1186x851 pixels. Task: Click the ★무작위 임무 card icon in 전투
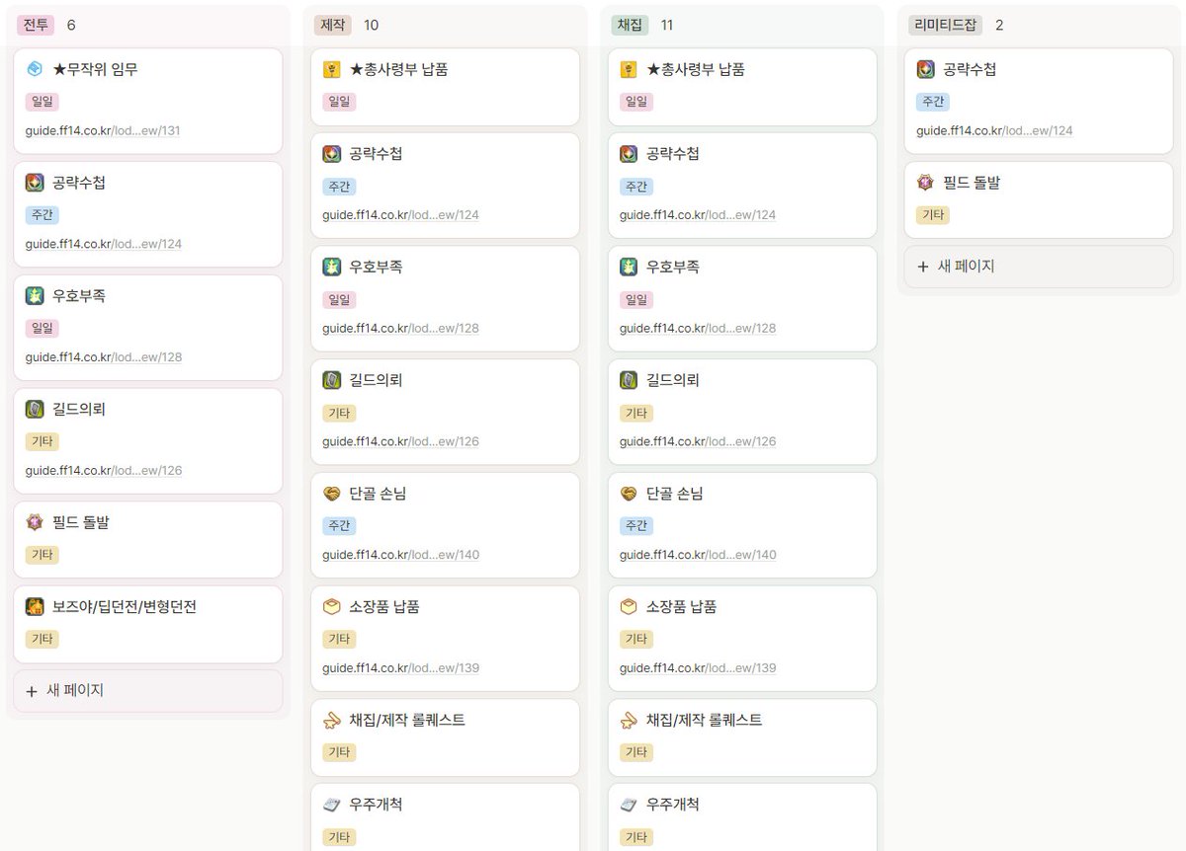pyautogui.click(x=35, y=69)
